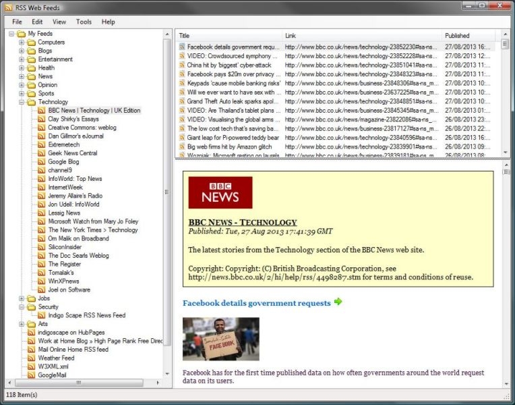Expand the Blogs folder

pyautogui.click(x=22, y=51)
